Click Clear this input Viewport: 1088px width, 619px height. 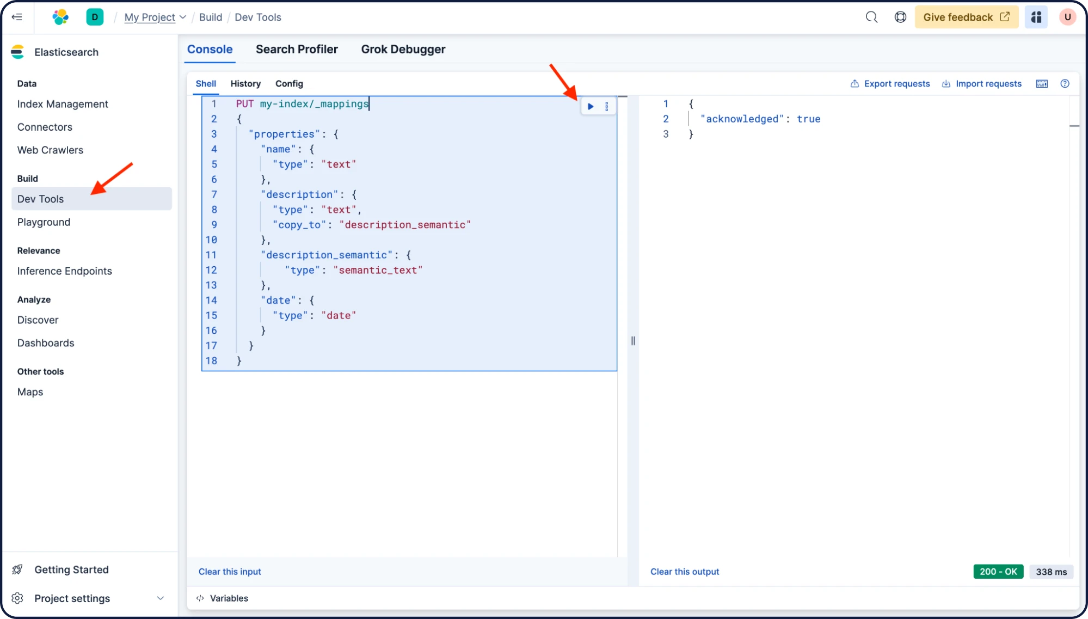coord(230,572)
